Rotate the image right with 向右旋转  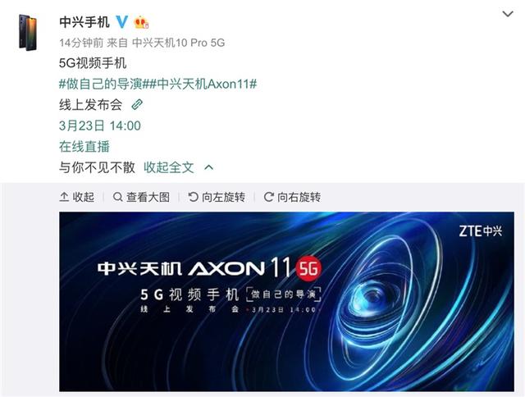point(292,197)
